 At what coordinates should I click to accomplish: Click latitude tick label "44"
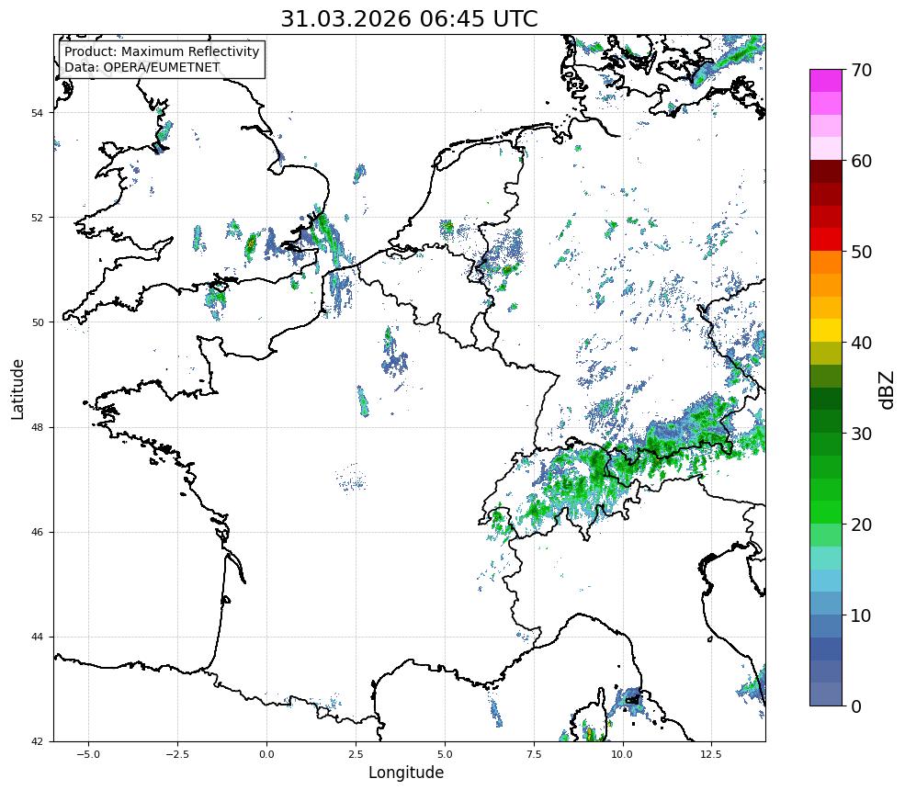37,638
